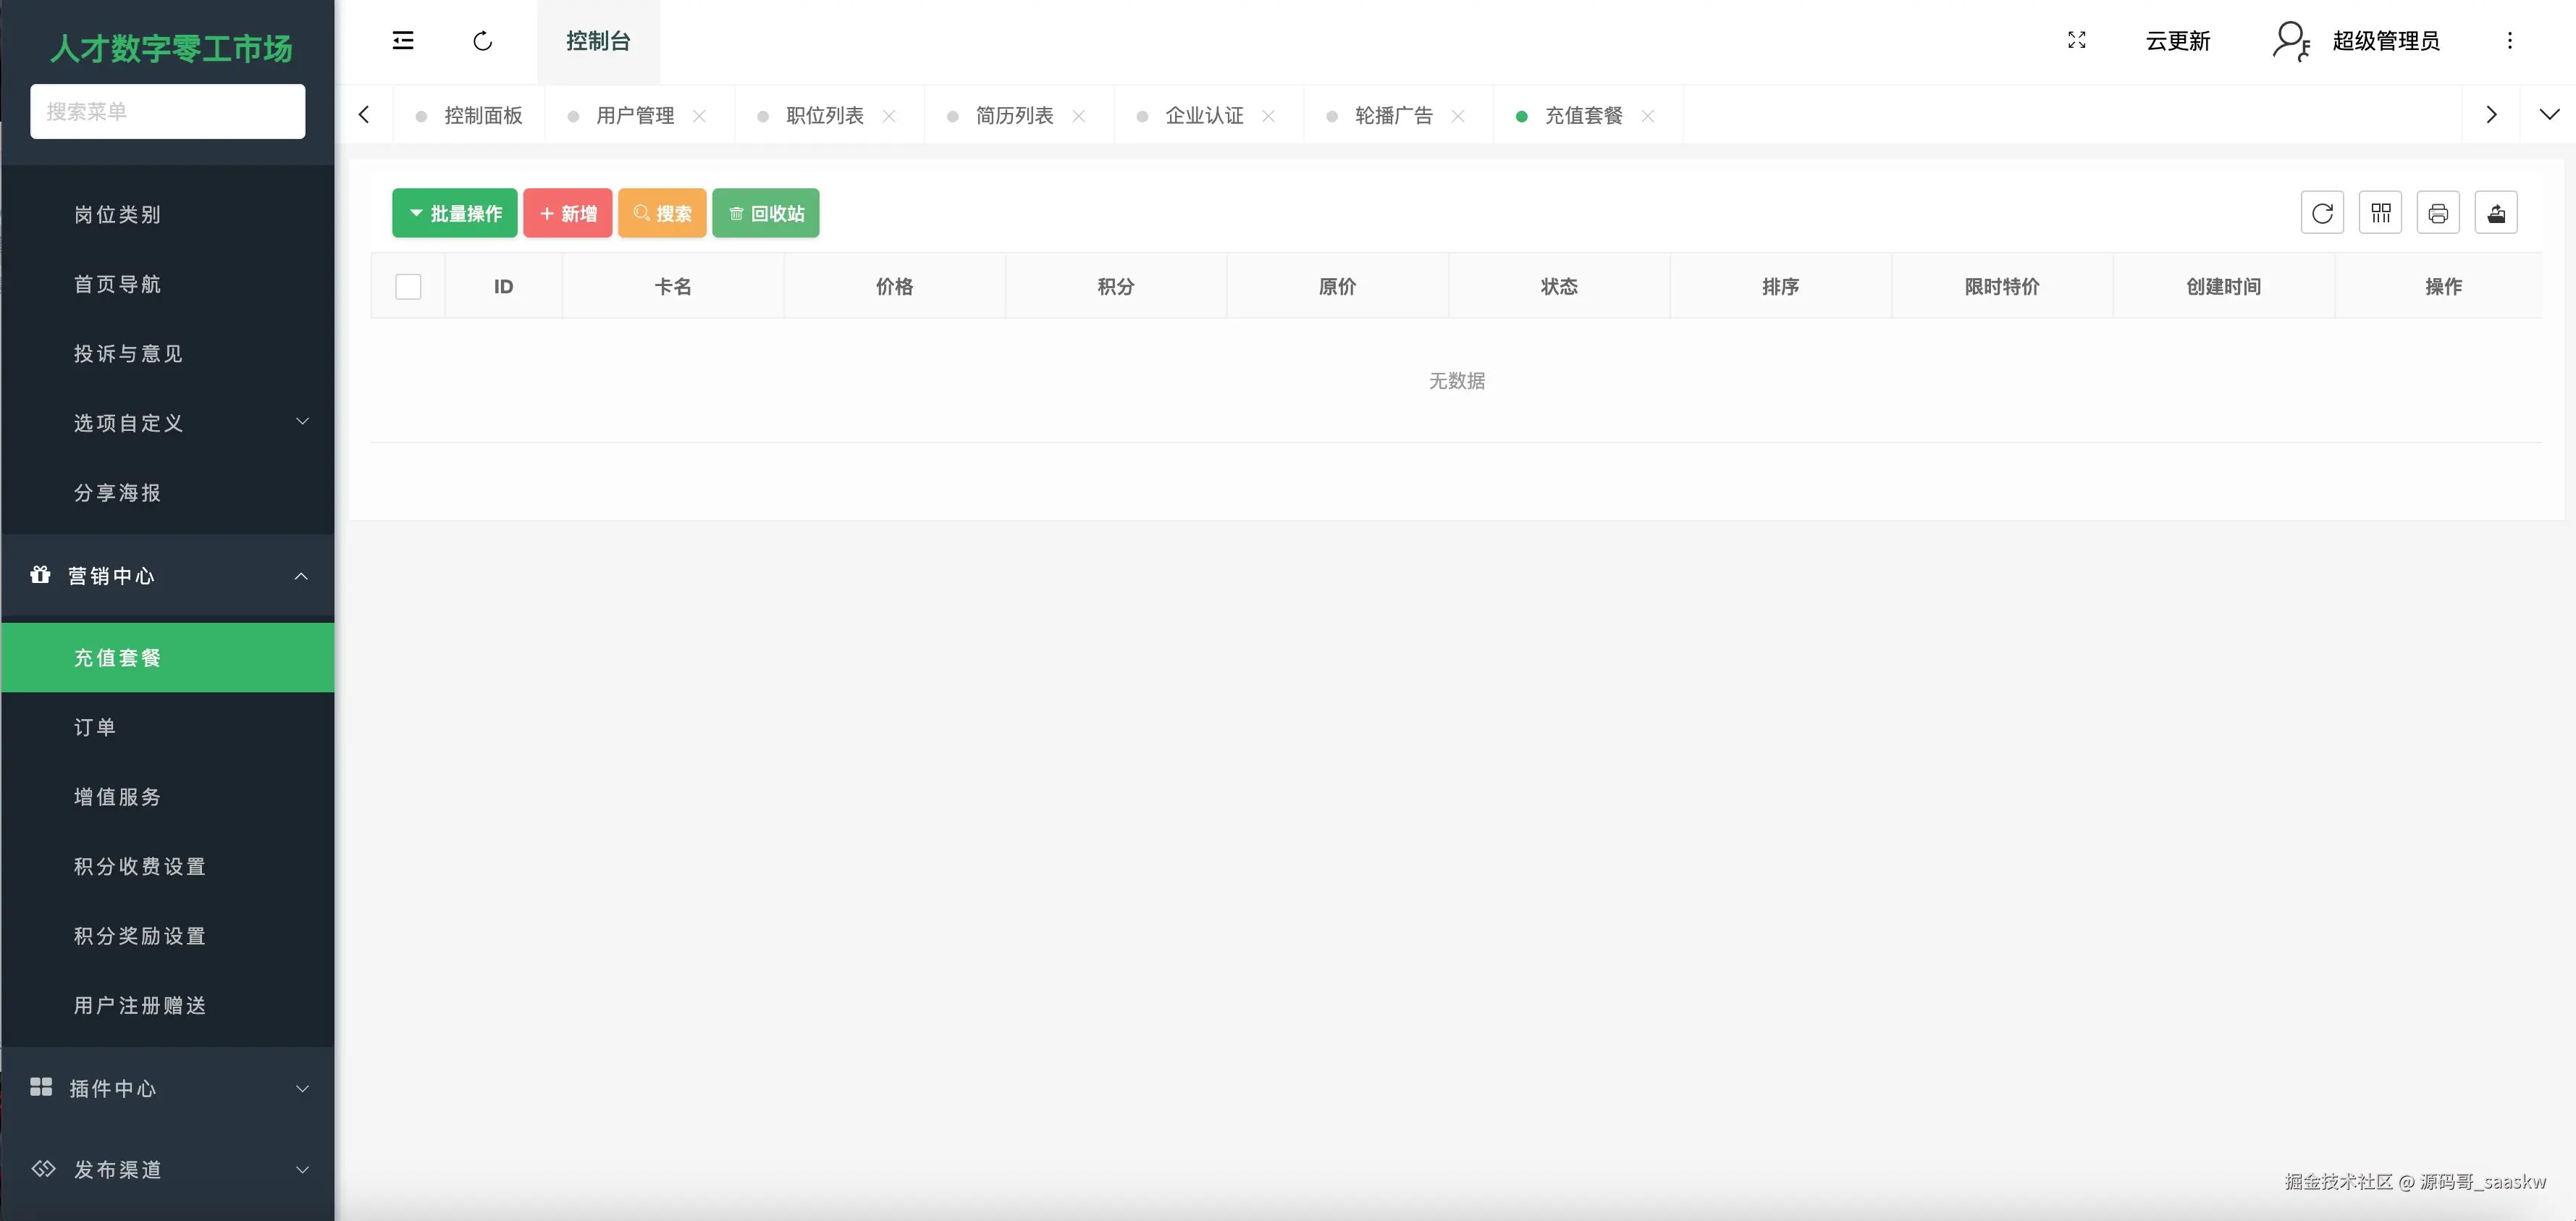2576x1221 pixels.
Task: Open the column filter grid icon
Action: tap(2380, 213)
